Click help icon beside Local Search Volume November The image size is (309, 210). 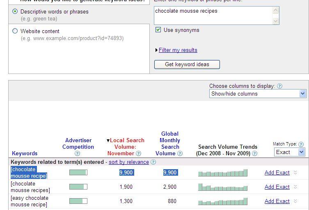tap(138, 154)
